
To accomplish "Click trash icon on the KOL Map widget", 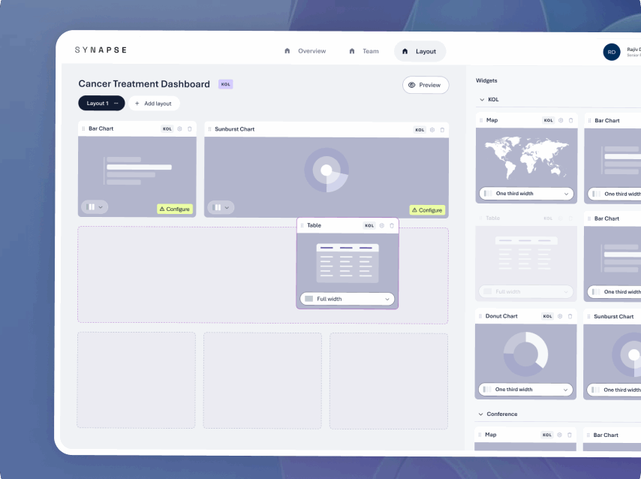I will tap(570, 120).
